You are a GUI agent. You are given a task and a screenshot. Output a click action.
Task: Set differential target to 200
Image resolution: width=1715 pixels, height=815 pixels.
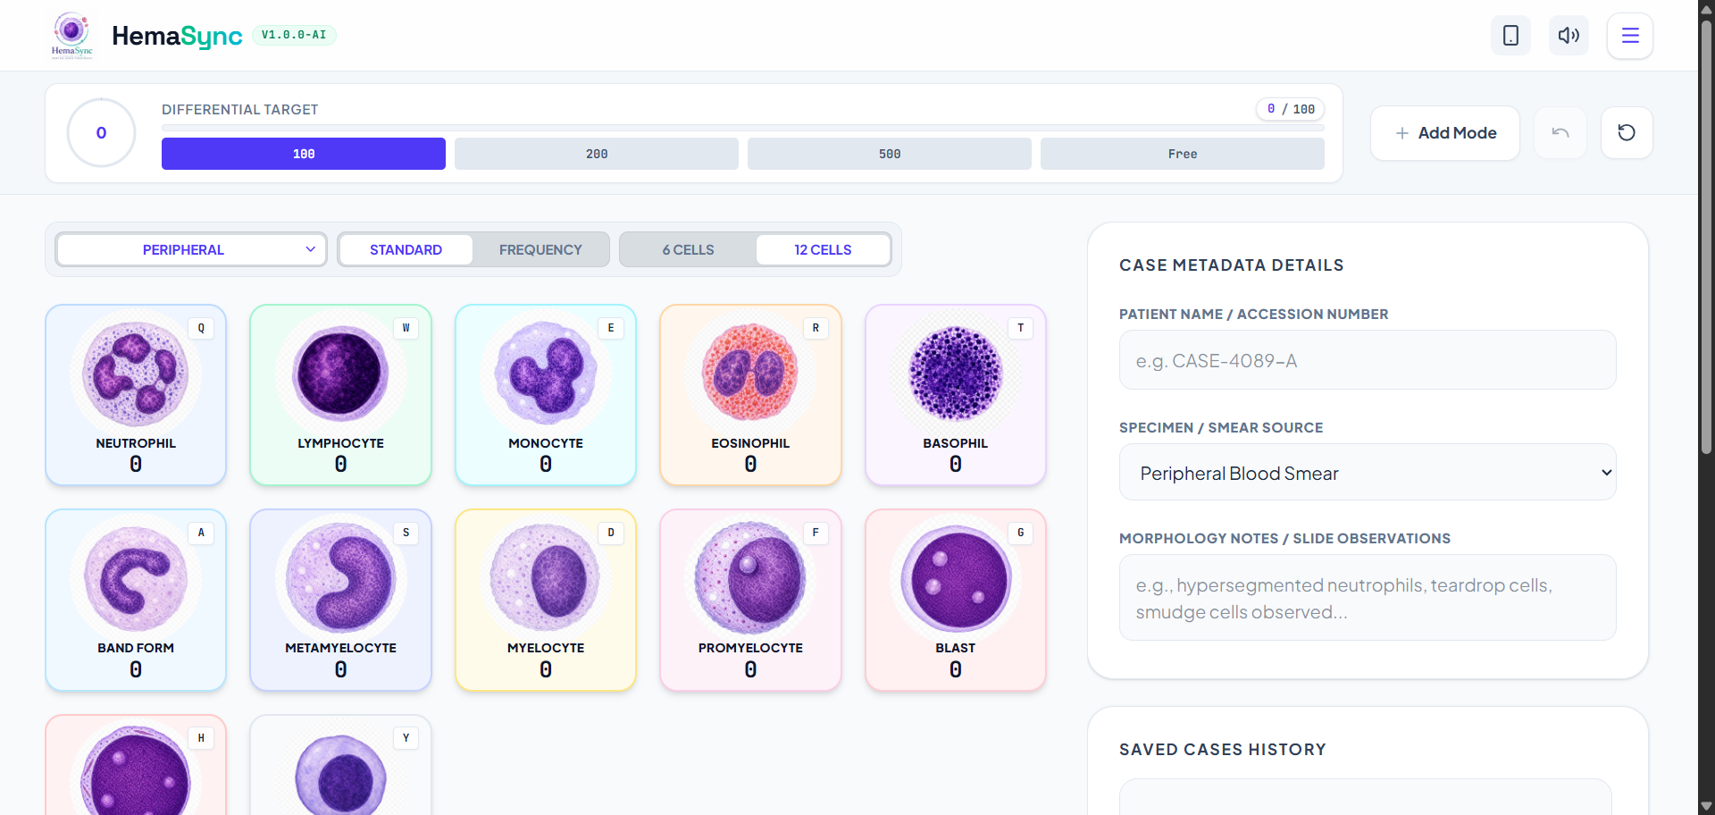point(597,154)
